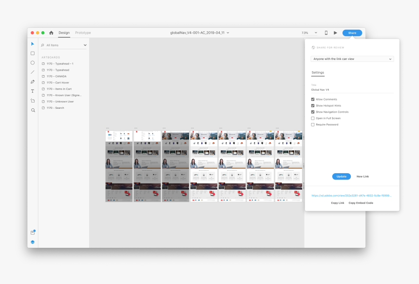Viewport: 419px width, 284px height.
Task: Select the Ellipse tool
Action: point(33,62)
